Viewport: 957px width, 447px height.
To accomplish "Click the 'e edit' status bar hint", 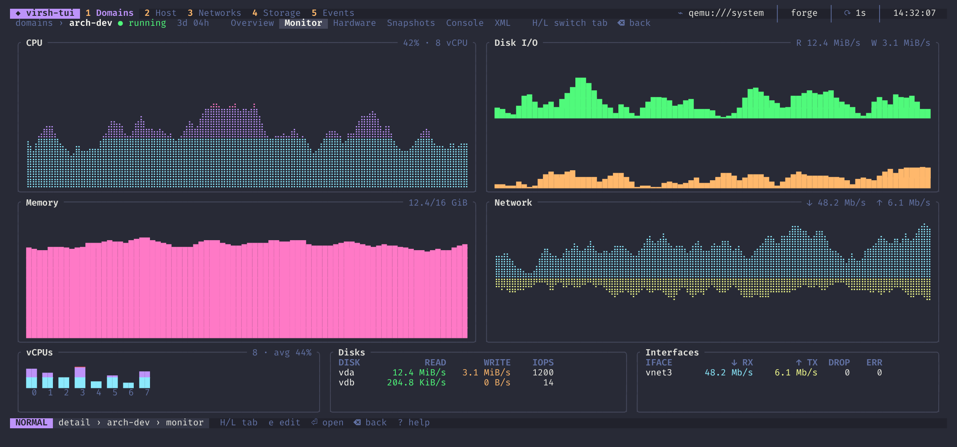I will 285,422.
